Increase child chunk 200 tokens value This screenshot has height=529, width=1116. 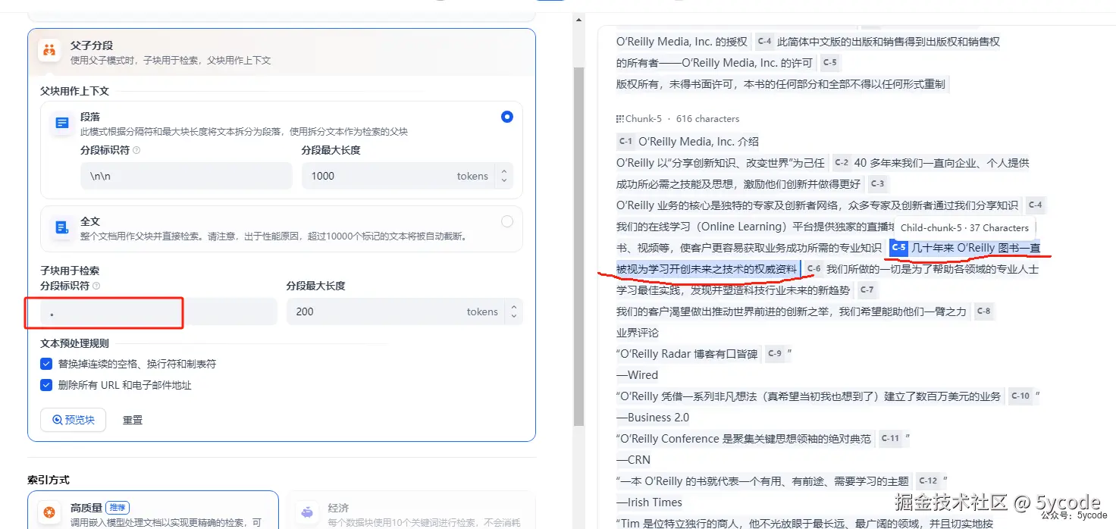coord(513,307)
